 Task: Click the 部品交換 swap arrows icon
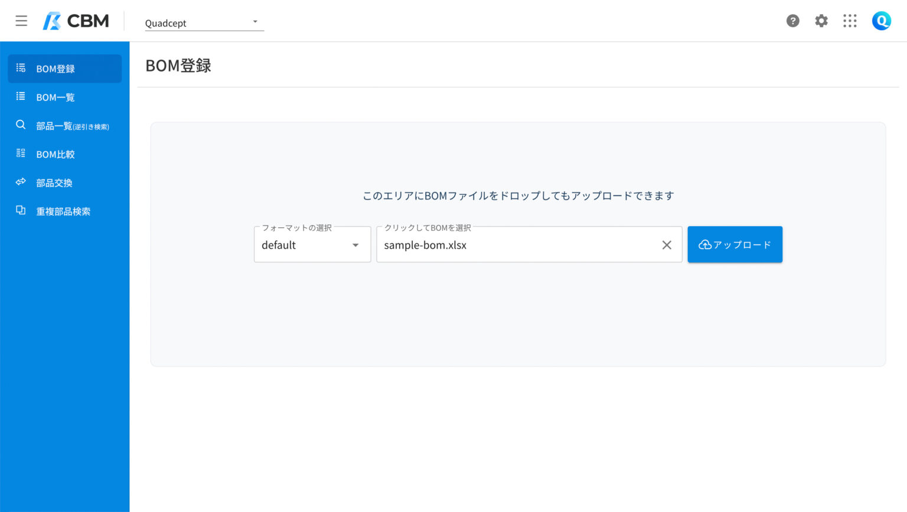(21, 182)
